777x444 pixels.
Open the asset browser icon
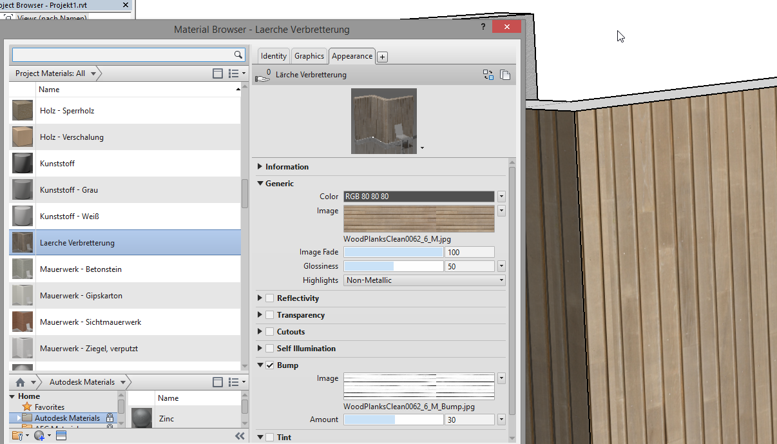61,436
